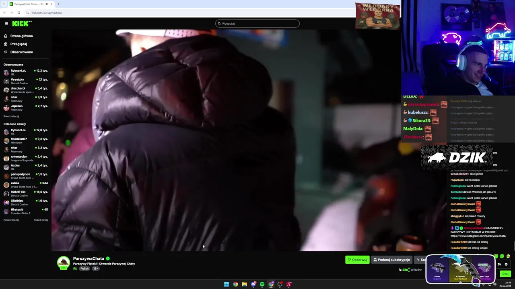Open Japczan channel in followed list
The height and width of the screenshot is (289, 515).
click(x=26, y=108)
